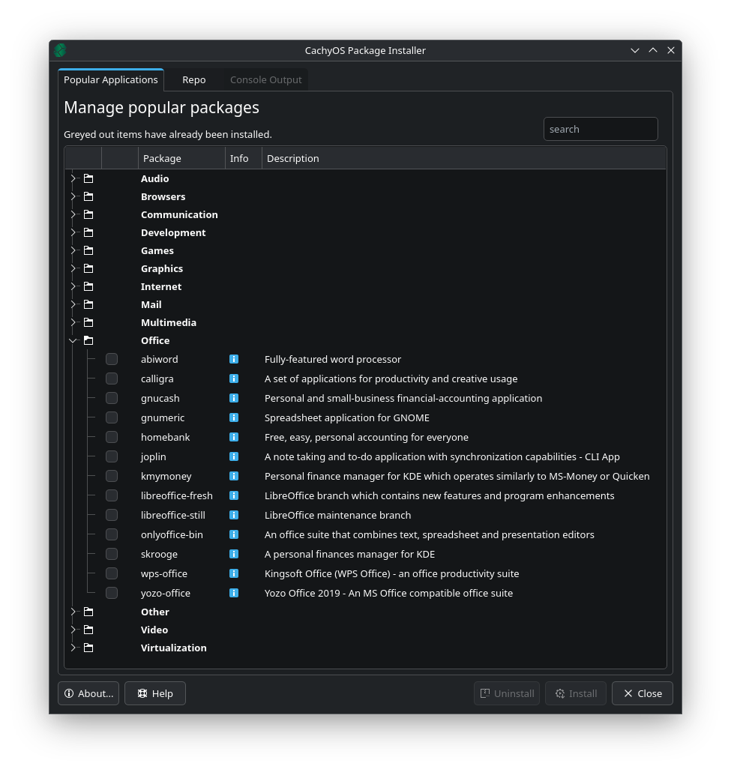
Task: Click the Description column header
Action: (x=293, y=158)
